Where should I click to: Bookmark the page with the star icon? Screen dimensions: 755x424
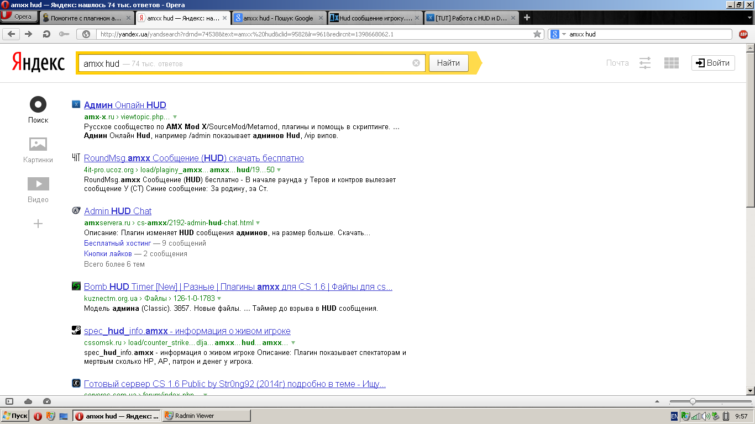click(537, 34)
